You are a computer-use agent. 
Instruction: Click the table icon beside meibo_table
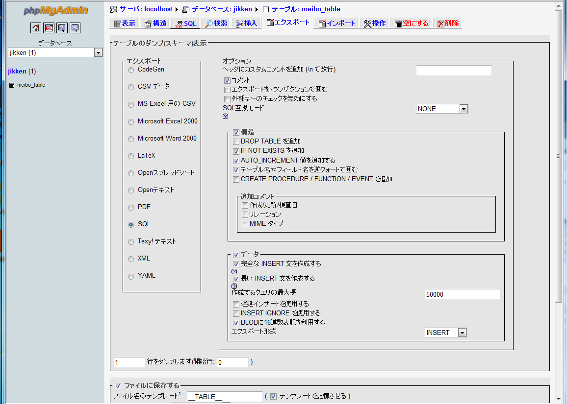click(12, 85)
